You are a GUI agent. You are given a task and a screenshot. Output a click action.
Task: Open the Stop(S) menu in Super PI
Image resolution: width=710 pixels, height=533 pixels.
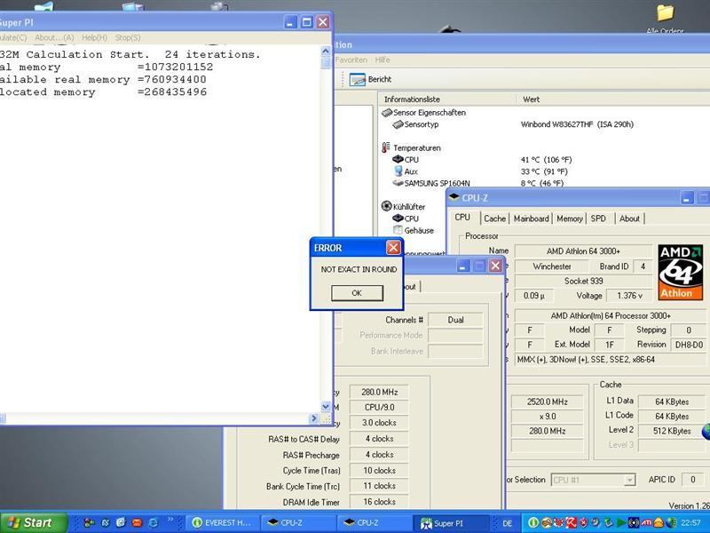[128, 37]
